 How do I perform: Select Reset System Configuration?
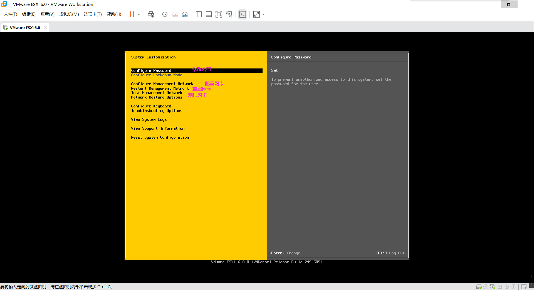coord(160,137)
